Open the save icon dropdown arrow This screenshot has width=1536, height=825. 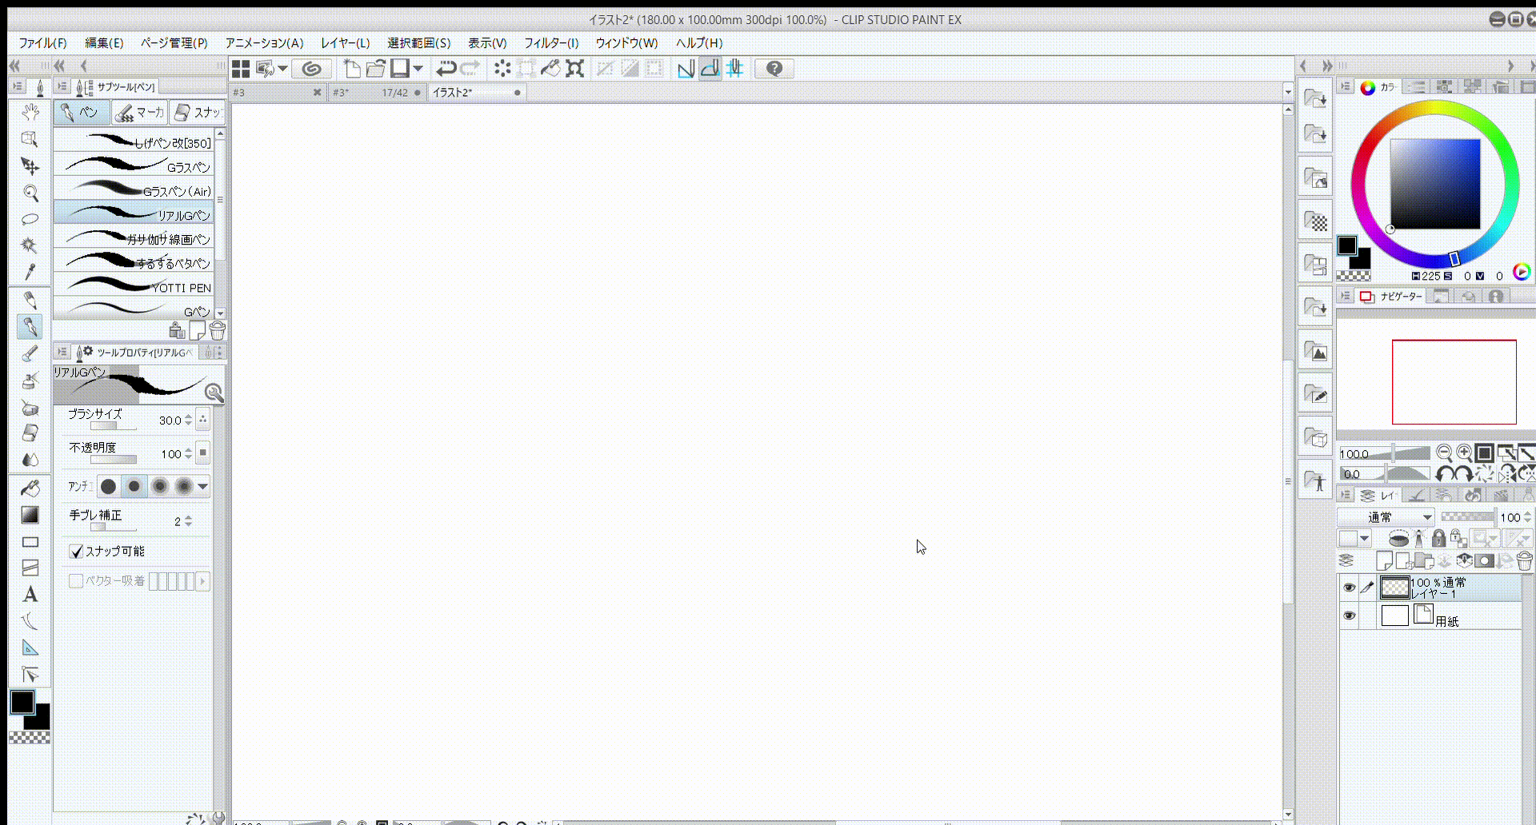pyautogui.click(x=418, y=69)
